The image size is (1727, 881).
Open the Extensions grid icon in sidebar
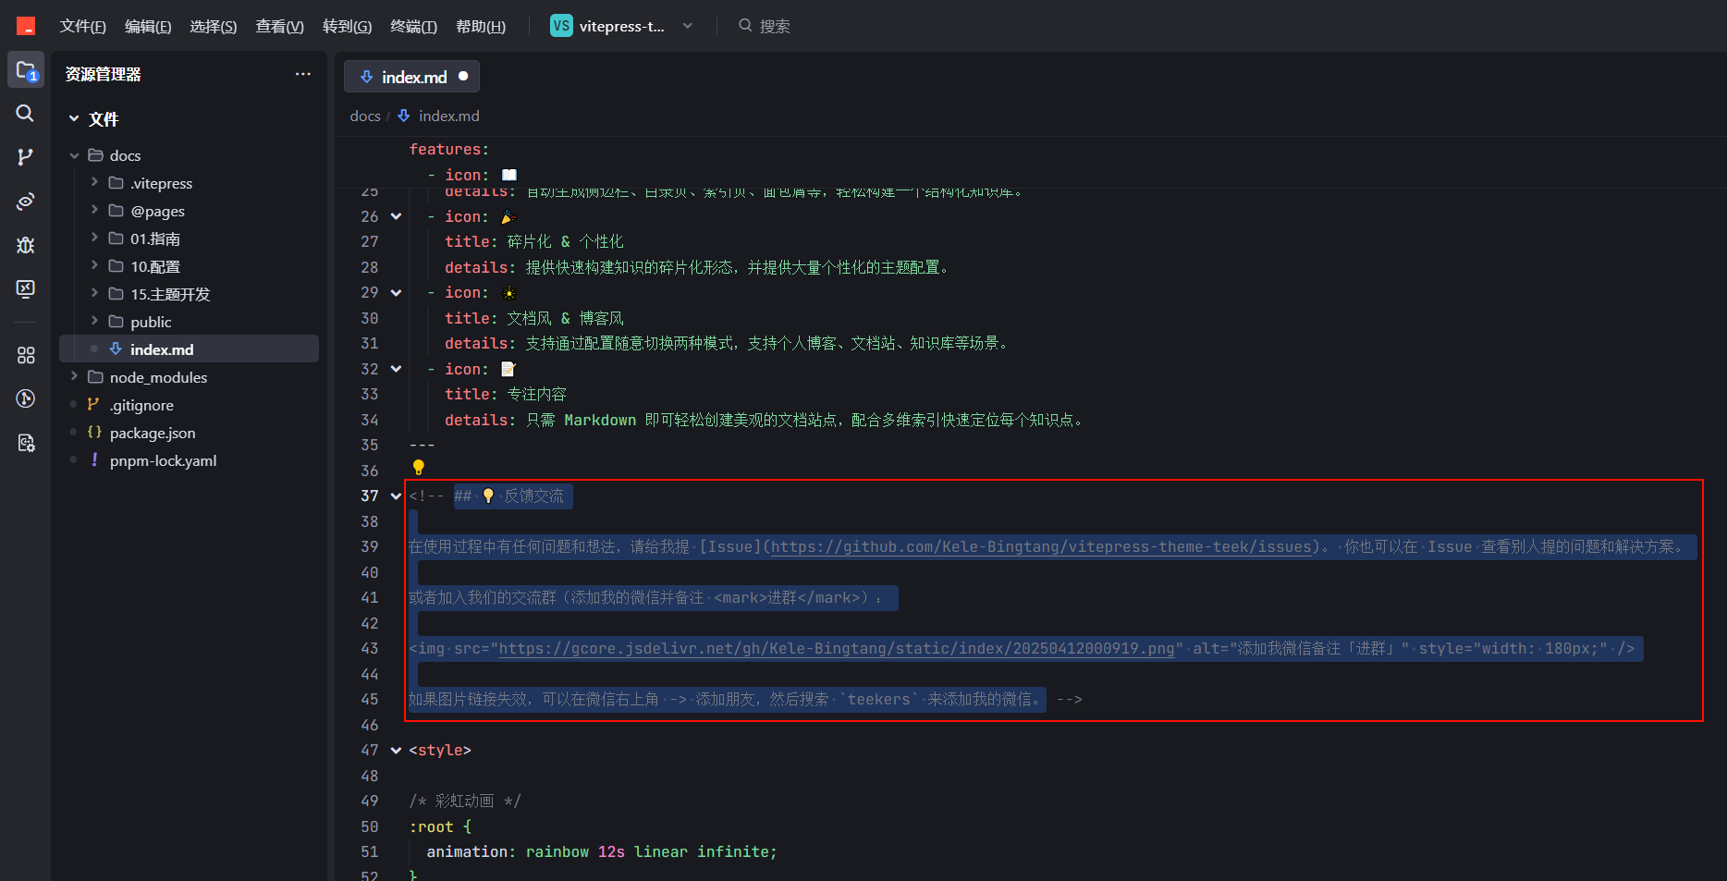(x=26, y=355)
